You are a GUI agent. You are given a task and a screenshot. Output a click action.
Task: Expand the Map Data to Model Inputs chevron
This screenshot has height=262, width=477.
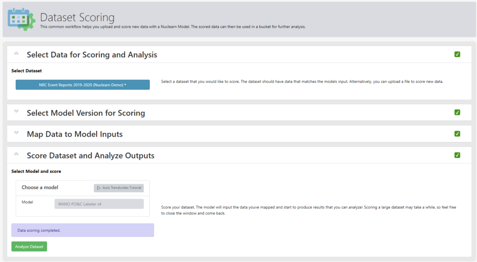16,133
